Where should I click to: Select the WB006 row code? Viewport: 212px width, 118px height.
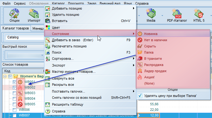pyautogui.click(x=24, y=110)
